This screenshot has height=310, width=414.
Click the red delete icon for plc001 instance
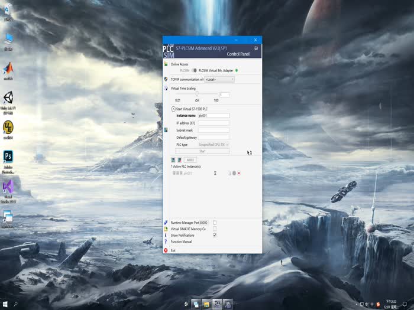coord(239,173)
